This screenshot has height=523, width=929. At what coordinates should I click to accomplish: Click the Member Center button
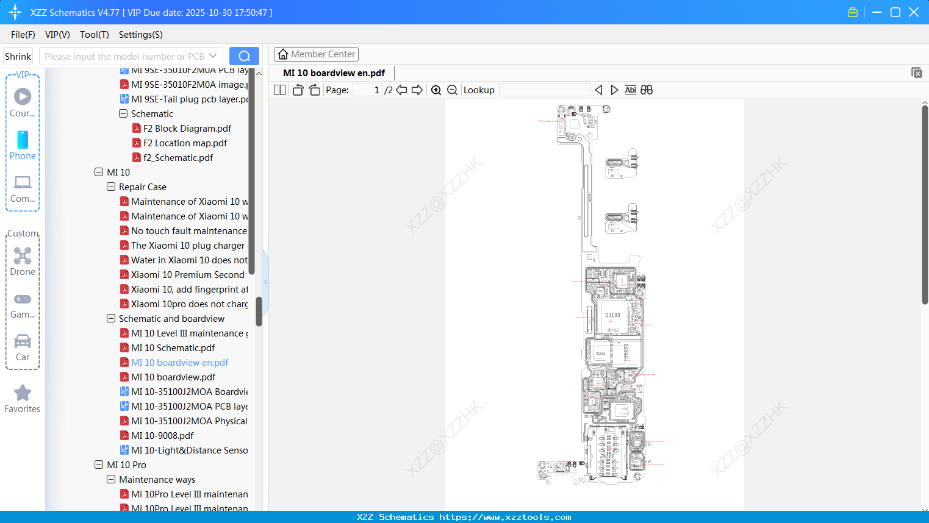[x=316, y=54]
